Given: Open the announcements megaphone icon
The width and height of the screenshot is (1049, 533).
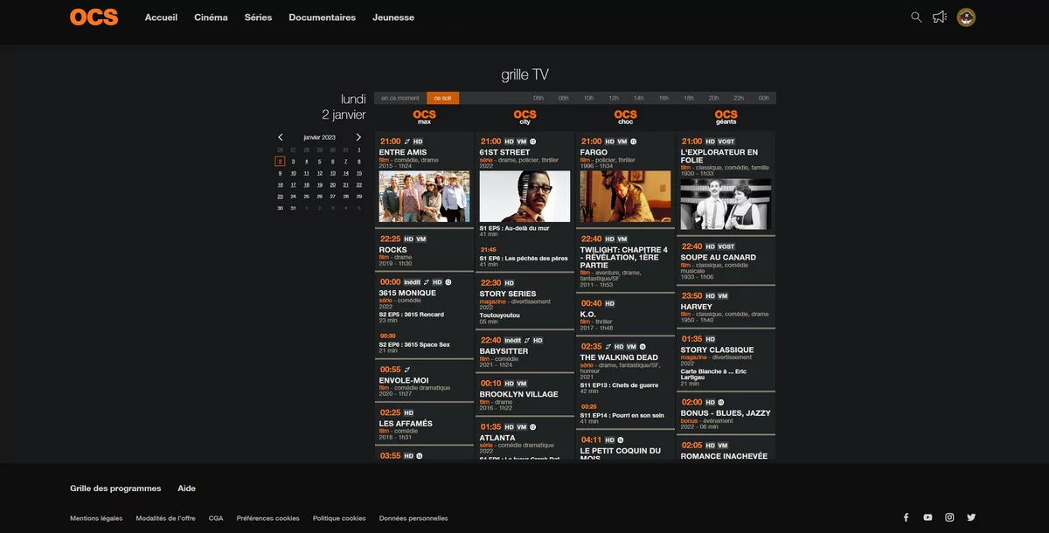Looking at the screenshot, I should pos(940,17).
